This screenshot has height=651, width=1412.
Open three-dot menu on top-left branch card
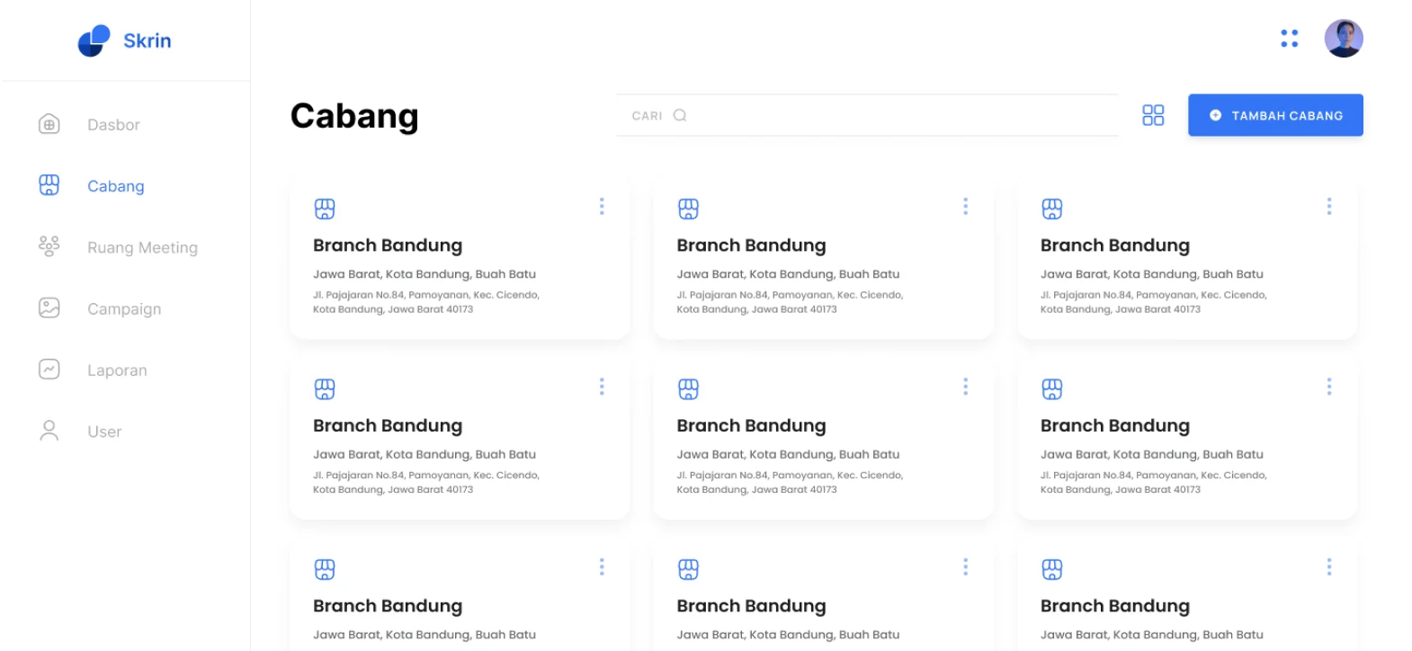[602, 207]
